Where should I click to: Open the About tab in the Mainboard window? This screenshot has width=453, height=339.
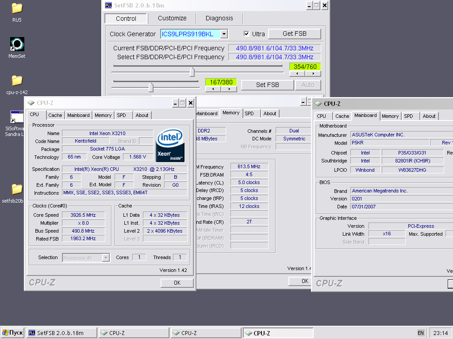[429, 116]
